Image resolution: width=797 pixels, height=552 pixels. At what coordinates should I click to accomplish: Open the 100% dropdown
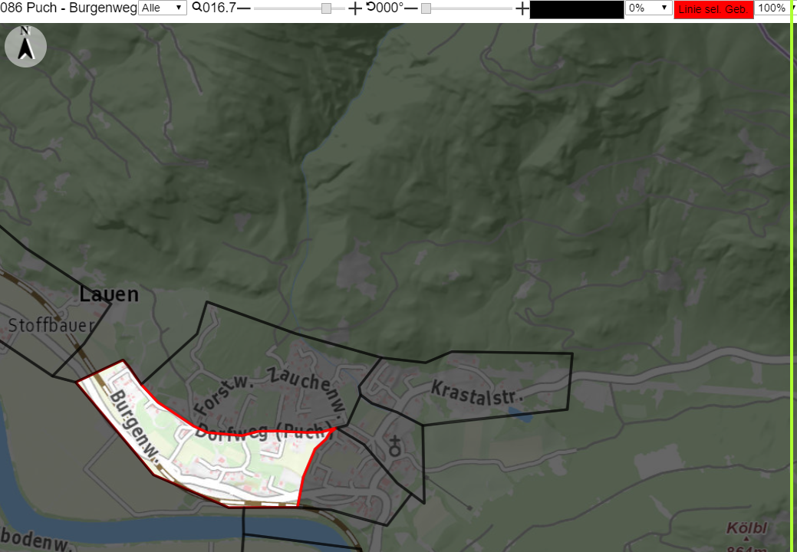(x=774, y=8)
